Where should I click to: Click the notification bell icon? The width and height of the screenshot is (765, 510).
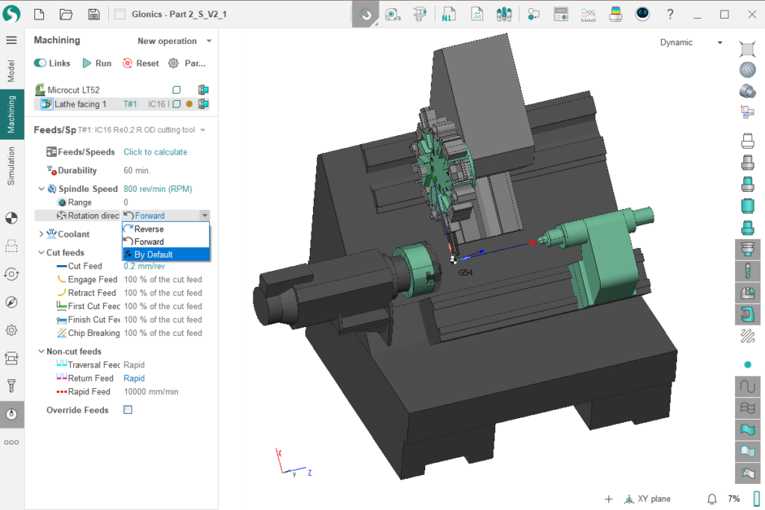coord(712,499)
